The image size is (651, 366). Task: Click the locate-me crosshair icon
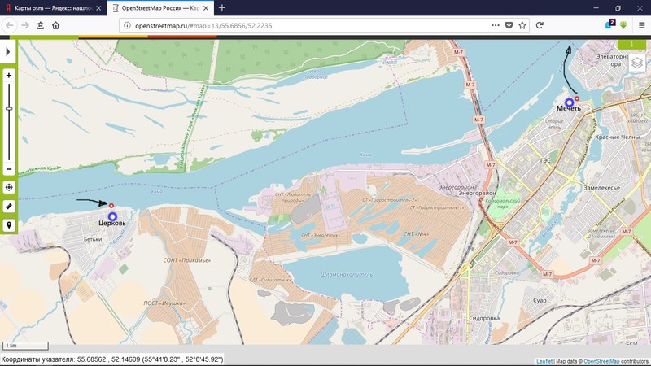tap(8, 187)
